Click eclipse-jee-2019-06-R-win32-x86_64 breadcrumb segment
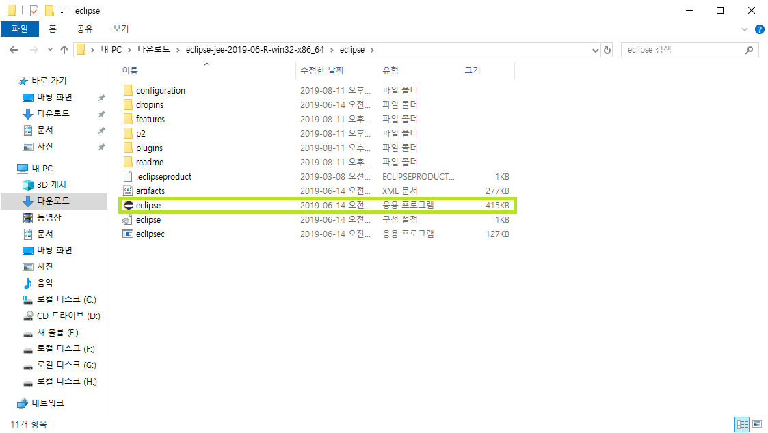The image size is (768, 433). pos(254,50)
